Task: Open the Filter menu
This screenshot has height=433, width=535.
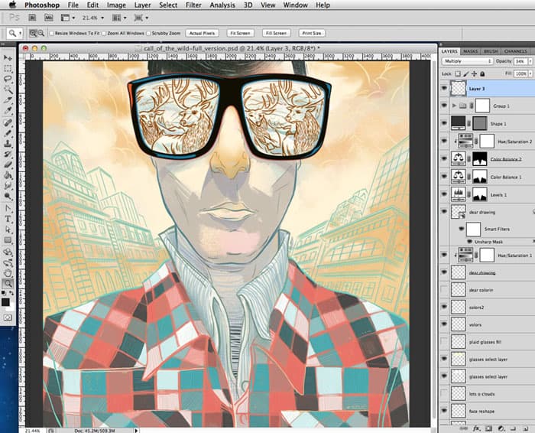Action: pos(193,5)
